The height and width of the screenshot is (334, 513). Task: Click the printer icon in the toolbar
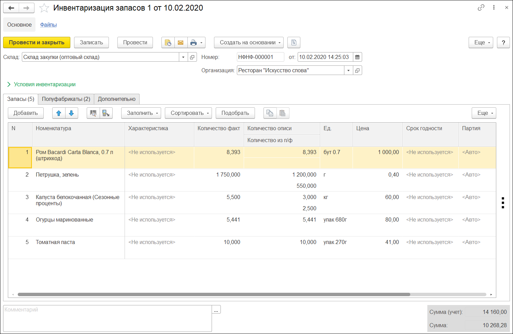[x=194, y=43]
